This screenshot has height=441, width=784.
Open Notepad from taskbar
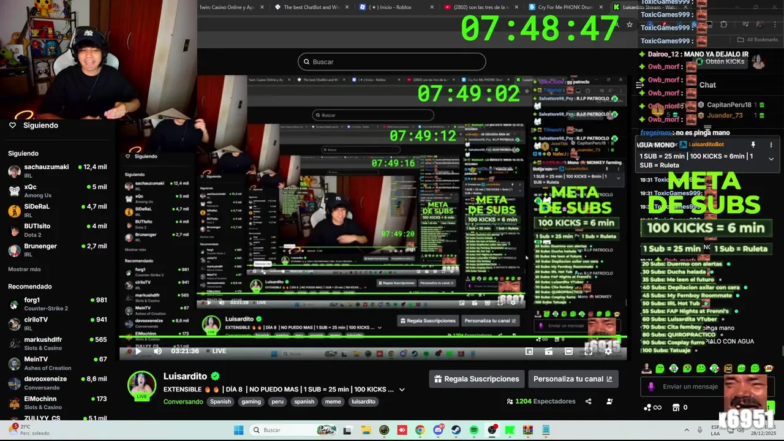[546, 430]
